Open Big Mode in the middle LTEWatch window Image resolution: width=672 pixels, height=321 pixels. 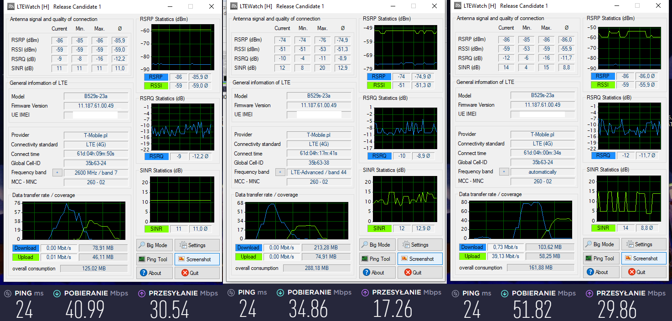[377, 245]
